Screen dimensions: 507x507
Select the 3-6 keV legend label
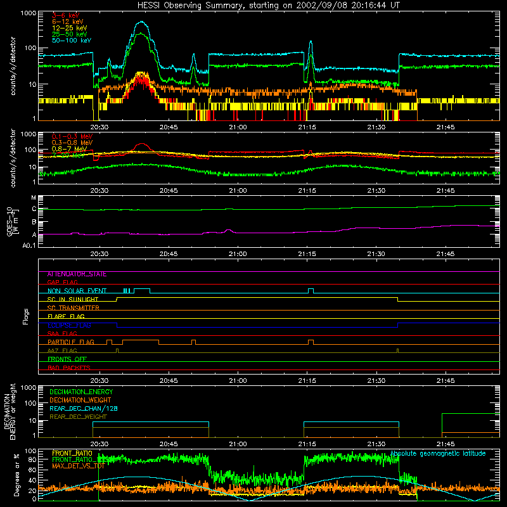point(65,15)
